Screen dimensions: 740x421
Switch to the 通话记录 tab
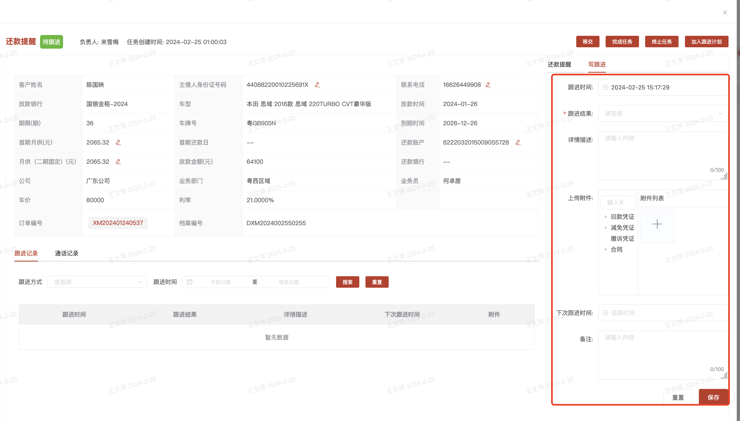pyautogui.click(x=67, y=254)
